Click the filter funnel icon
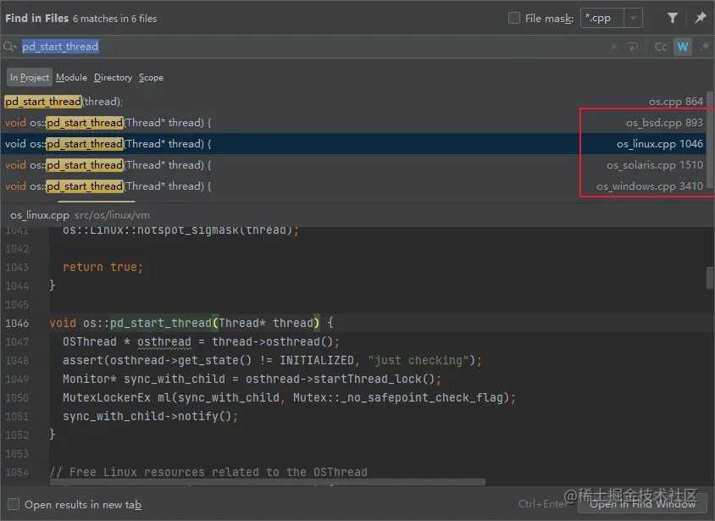The width and height of the screenshot is (715, 521). [x=672, y=18]
